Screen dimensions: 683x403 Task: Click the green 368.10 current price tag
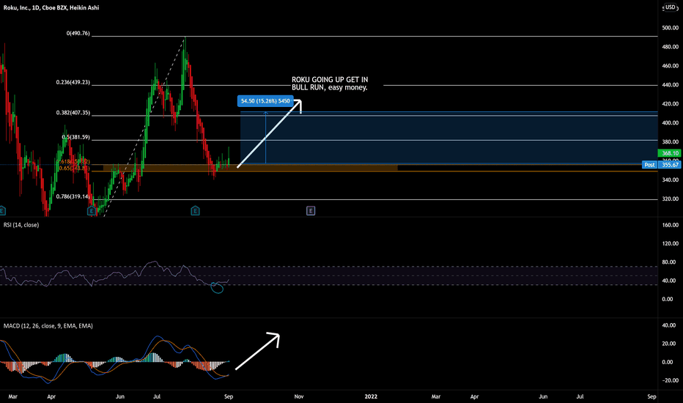(670, 153)
